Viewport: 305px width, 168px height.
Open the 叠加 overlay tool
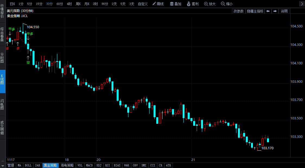click(x=176, y=4)
